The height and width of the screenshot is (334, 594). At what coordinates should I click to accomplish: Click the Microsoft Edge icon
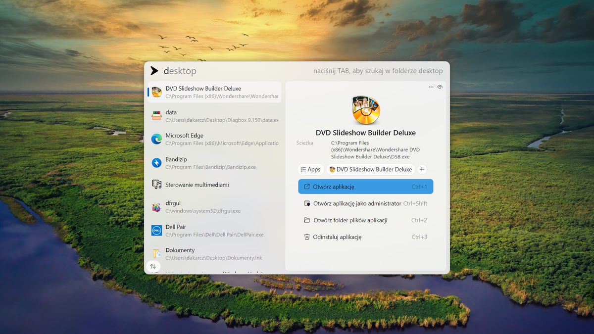[156, 139]
